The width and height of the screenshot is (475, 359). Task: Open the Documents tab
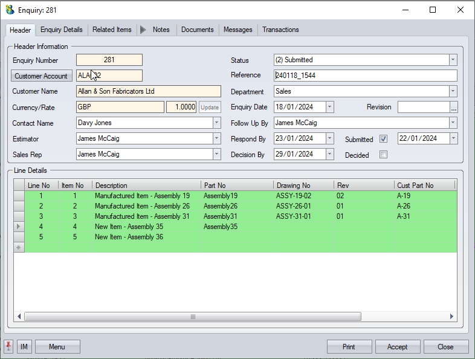[197, 30]
